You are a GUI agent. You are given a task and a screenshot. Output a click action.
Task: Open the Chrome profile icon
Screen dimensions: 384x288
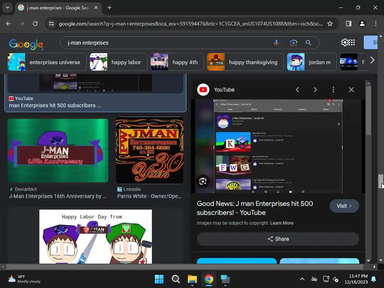[362, 24]
